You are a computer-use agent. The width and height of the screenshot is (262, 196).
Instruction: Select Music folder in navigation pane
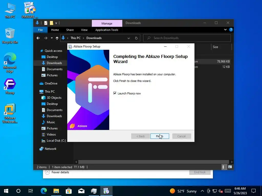51,122
